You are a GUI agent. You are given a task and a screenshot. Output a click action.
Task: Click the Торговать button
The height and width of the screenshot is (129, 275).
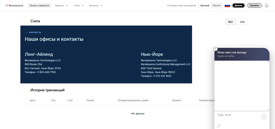click(x=254, y=5)
